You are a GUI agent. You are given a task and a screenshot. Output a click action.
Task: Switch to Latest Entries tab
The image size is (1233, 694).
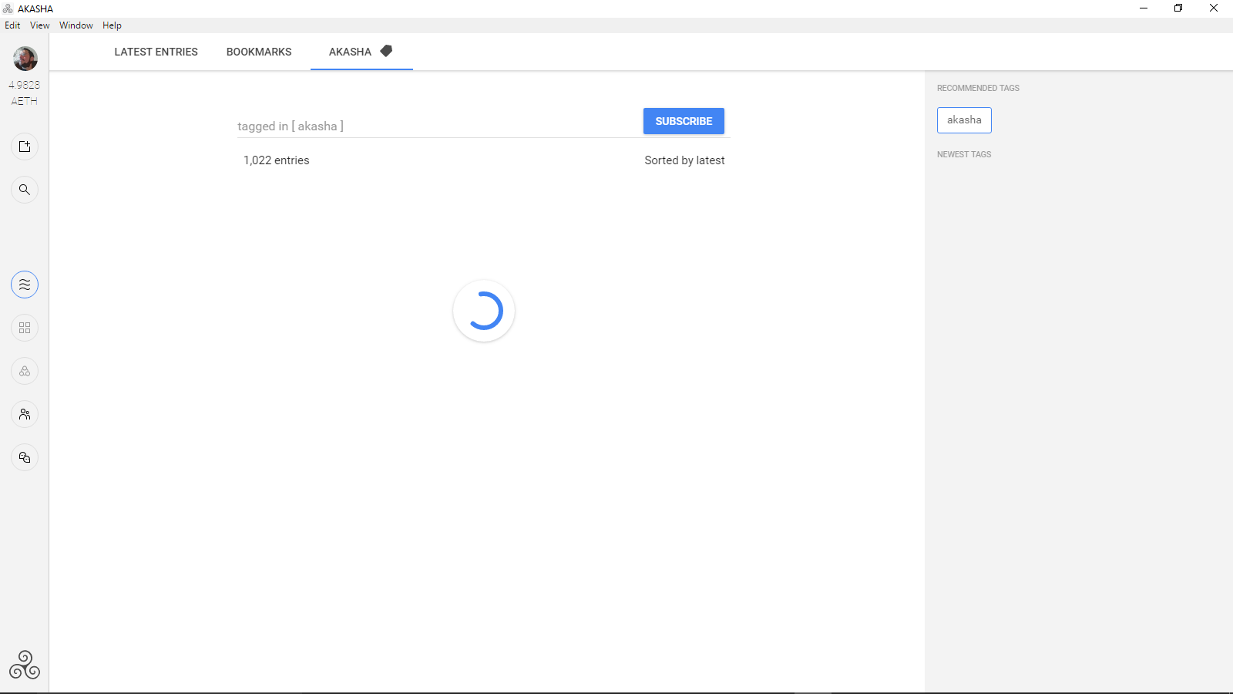(x=156, y=52)
